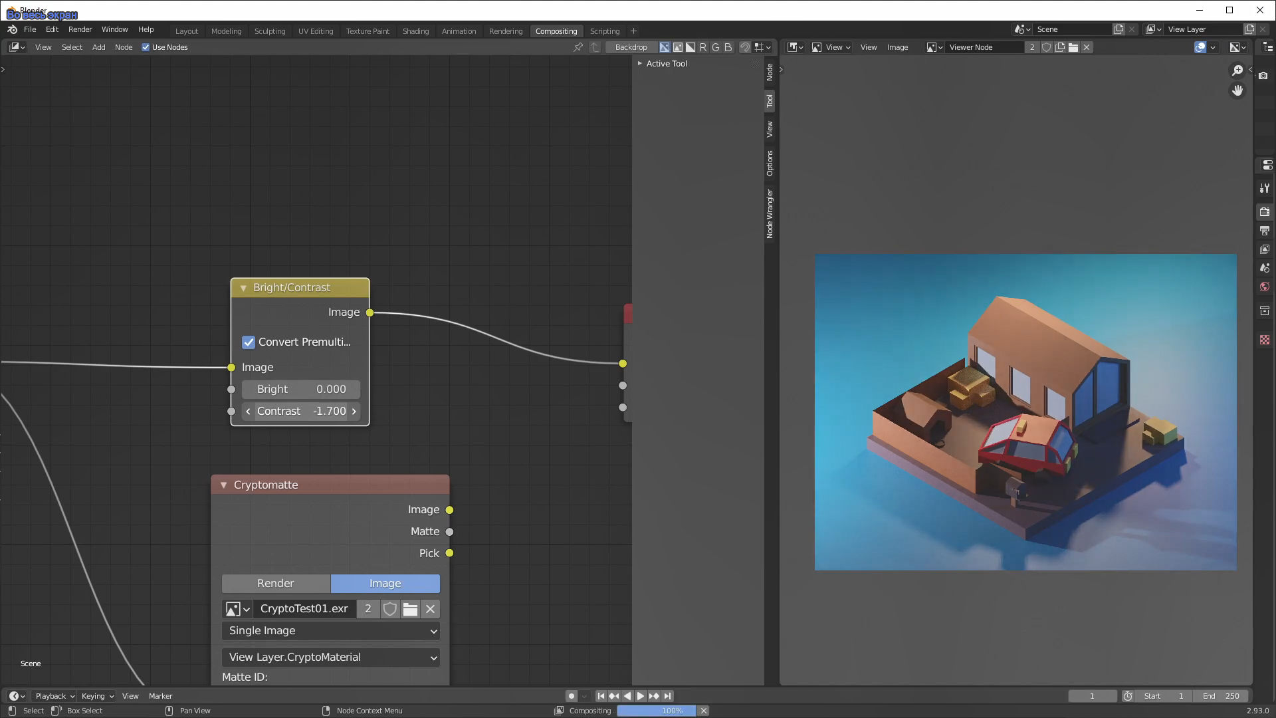
Task: Click the zoom magnifier icon in viewer
Action: 1237,70
